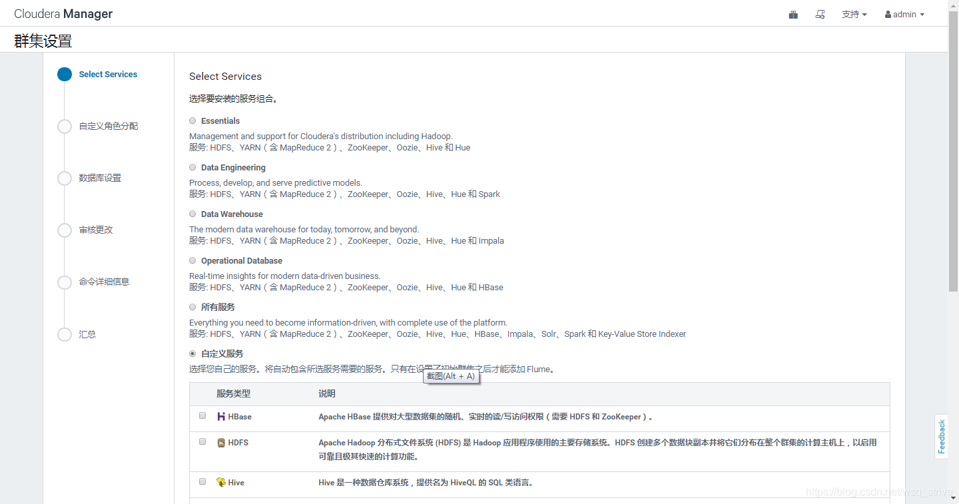The width and height of the screenshot is (959, 504).
Task: Click the Select Services heading
Action: 226,77
